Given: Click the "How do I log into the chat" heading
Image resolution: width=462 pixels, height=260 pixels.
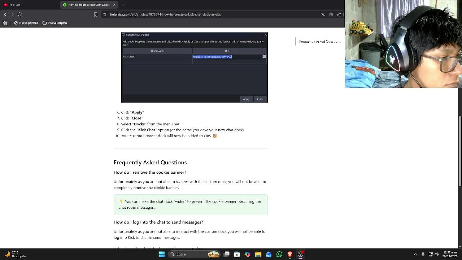Looking at the screenshot, I should [x=158, y=222].
